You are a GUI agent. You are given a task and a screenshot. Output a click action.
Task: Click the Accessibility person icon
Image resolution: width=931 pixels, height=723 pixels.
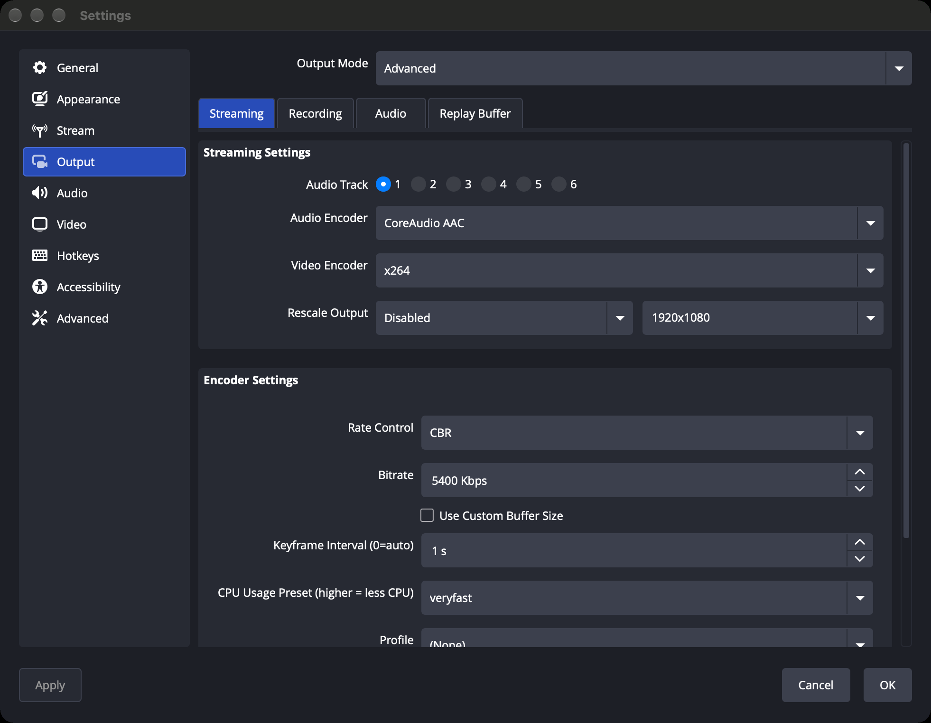40,287
